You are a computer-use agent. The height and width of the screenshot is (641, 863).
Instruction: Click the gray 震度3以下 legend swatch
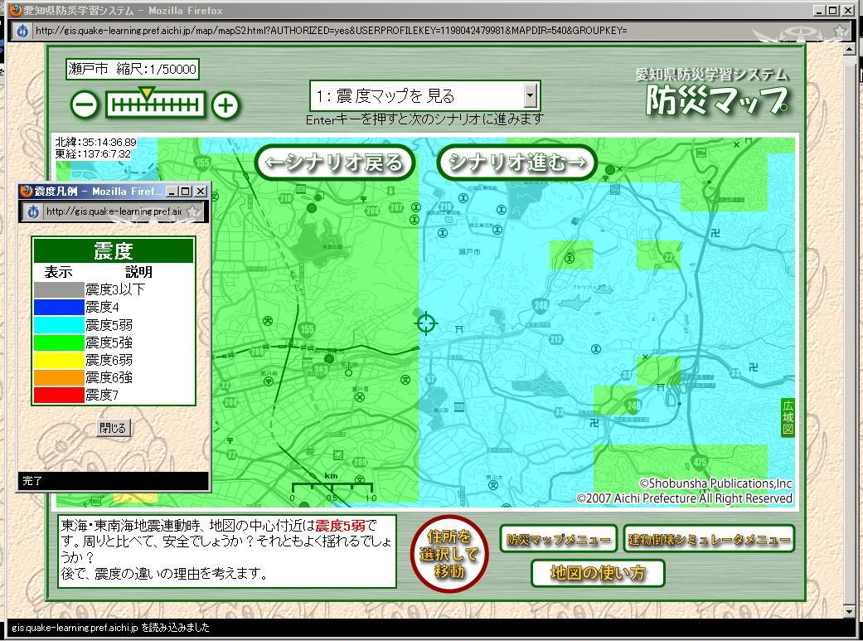(x=59, y=289)
